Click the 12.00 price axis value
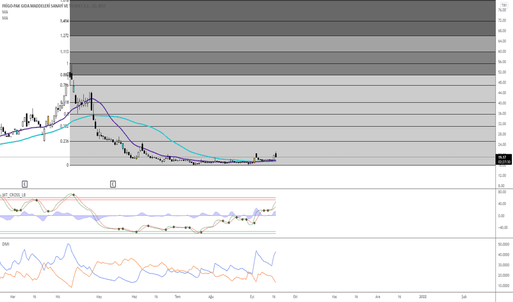The height and width of the screenshot is (302, 513). 502,176
